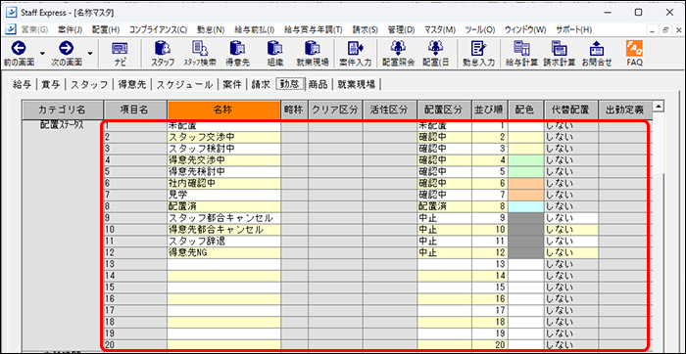Open the 請求(S) menu
Image resolution: width=686 pixels, height=354 pixels.
pyautogui.click(x=365, y=29)
